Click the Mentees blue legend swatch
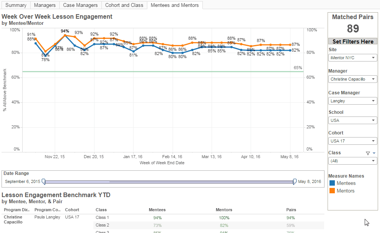Viewport: 380px width, 233px height. [332, 183]
